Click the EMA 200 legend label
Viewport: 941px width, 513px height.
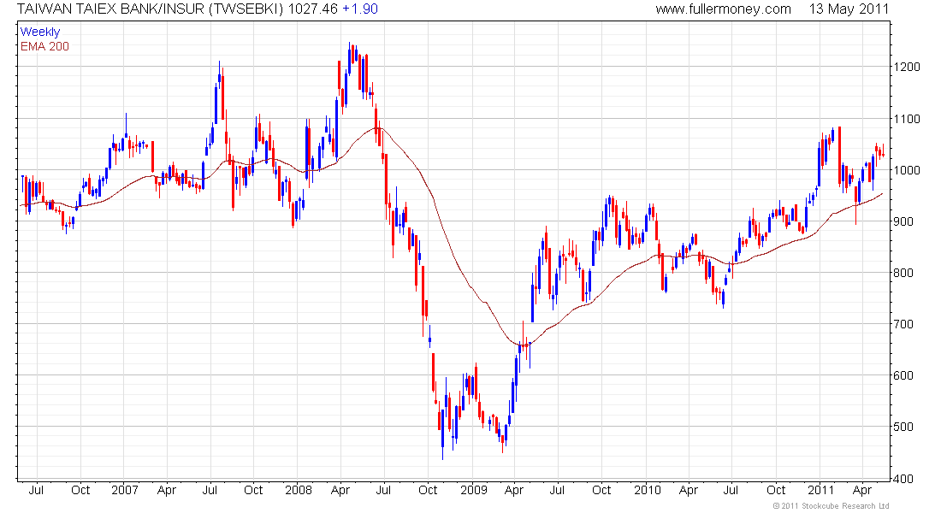[45, 46]
